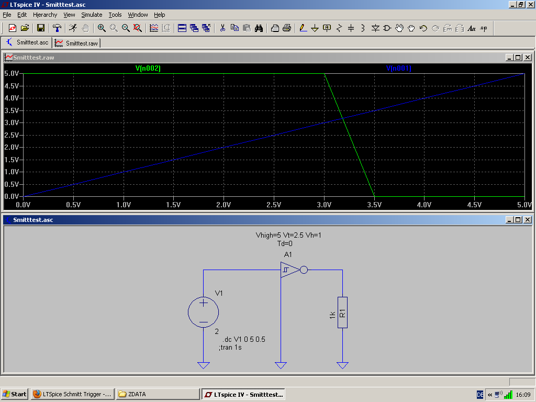This screenshot has height=402, width=536.
Task: Select the Draw Wire pencil tool
Action: coord(303,28)
